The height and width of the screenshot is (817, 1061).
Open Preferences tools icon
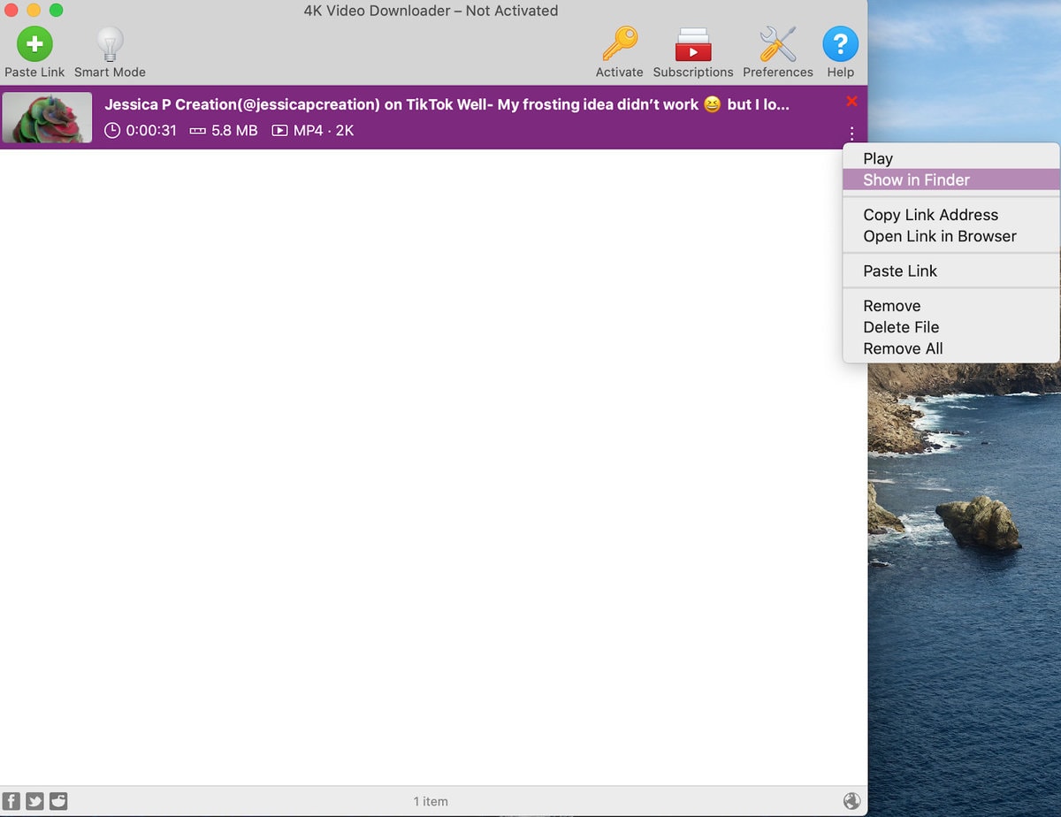pos(778,44)
